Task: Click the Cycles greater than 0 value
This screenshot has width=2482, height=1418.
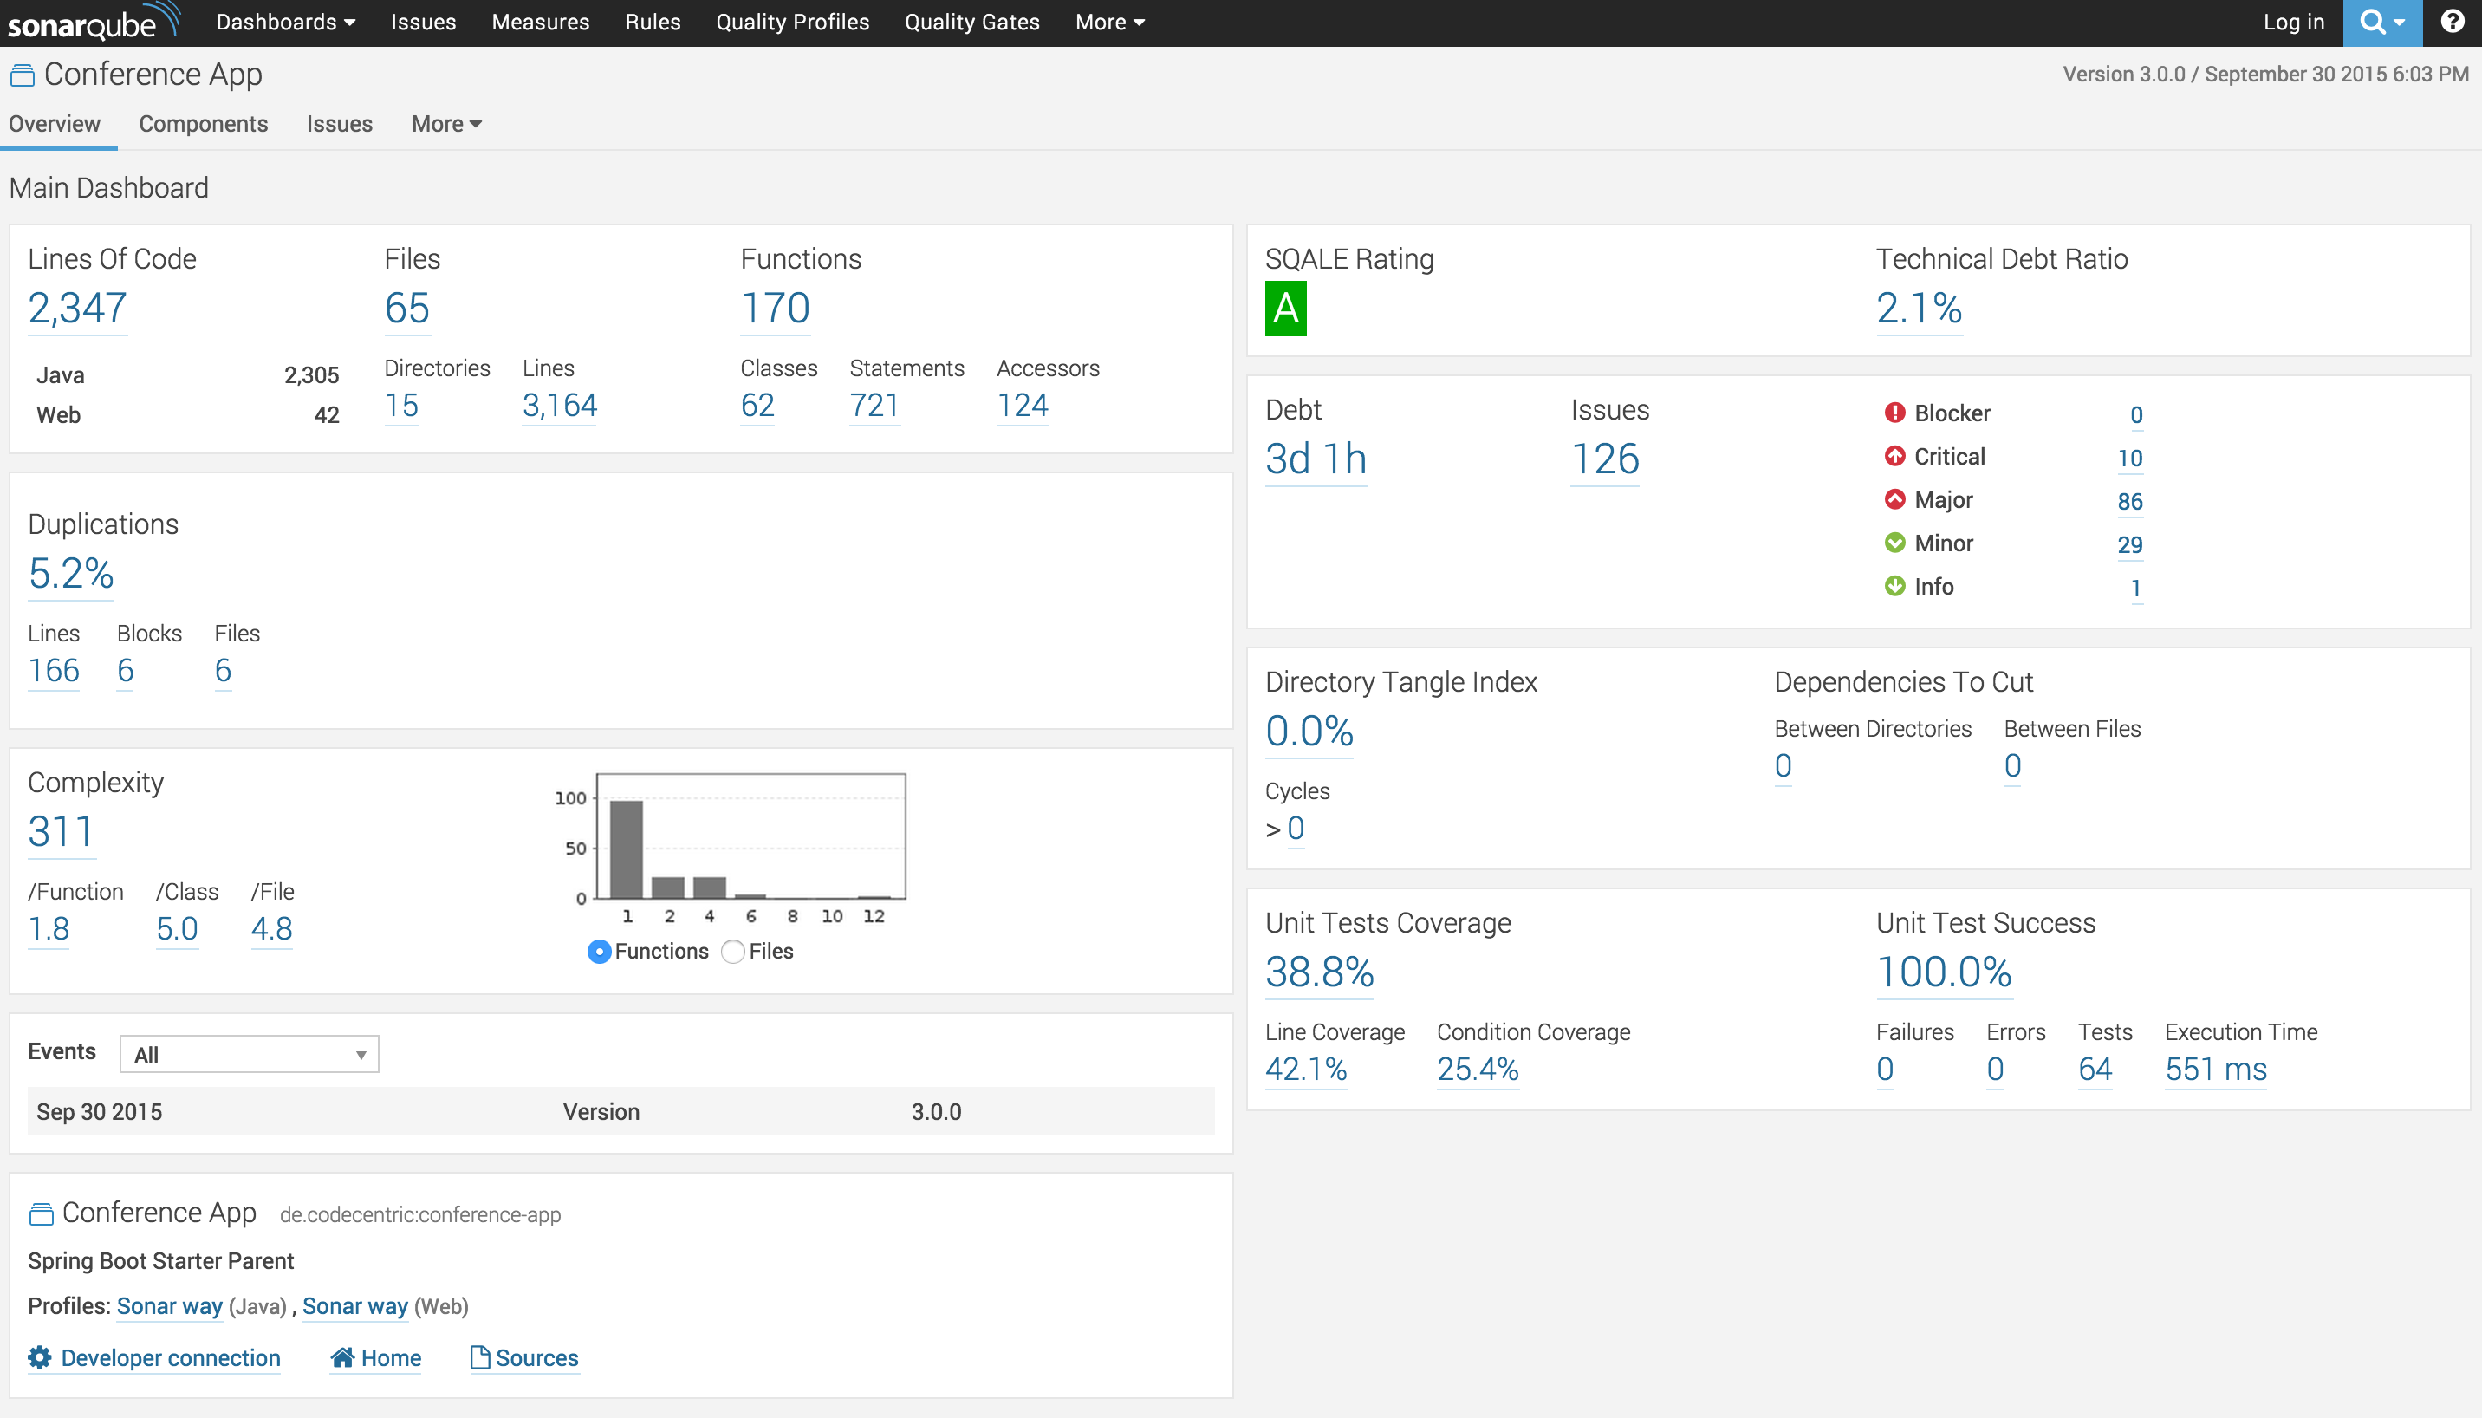Action: coord(1287,829)
